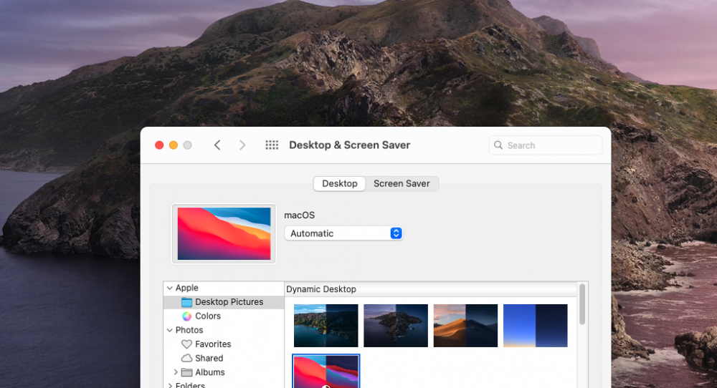
Task: Switch to the Screen Saver tab
Action: (x=402, y=183)
